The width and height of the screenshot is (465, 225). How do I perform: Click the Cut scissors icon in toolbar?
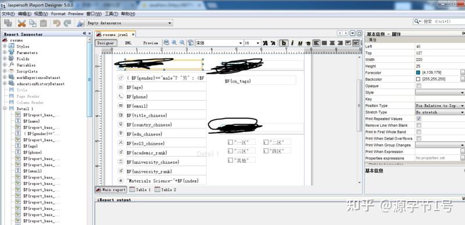(x=22, y=23)
